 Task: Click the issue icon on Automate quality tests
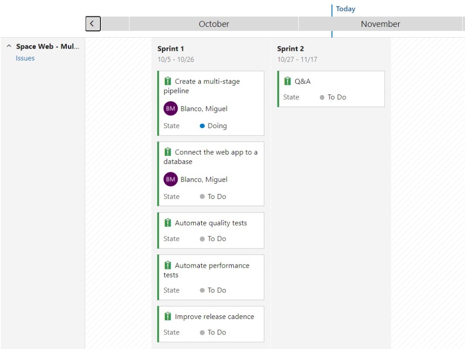click(x=168, y=223)
